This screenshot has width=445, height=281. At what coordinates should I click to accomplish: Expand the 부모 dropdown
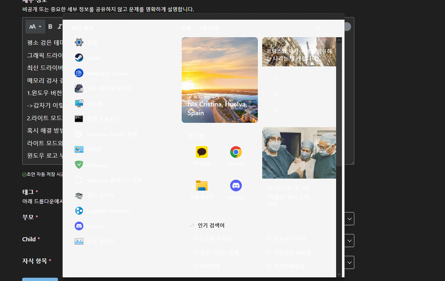click(349, 219)
